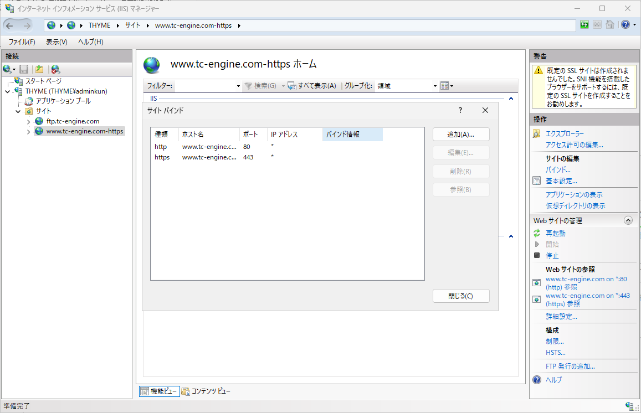Click the Stop (停止) square icon
The width and height of the screenshot is (641, 413).
point(537,255)
